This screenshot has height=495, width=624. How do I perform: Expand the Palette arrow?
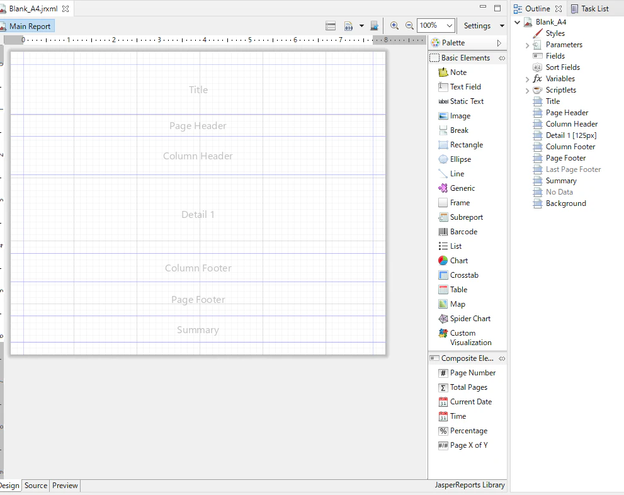[499, 43]
